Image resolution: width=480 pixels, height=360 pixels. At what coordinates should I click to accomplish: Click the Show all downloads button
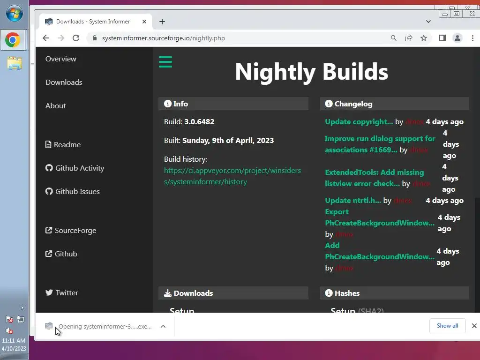(x=447, y=326)
